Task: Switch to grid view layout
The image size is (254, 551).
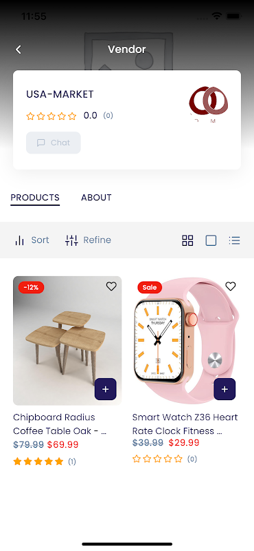Action: (187, 240)
